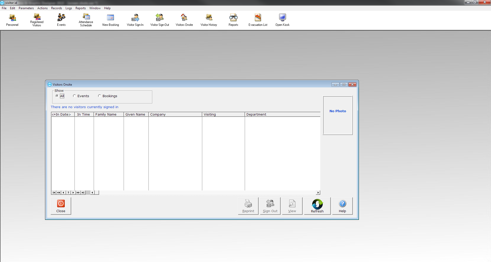
Task: Open the Logs menu
Action: pos(69,8)
